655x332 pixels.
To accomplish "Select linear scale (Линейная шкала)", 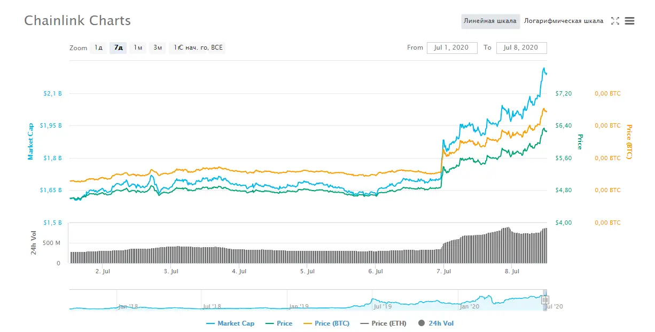I will coord(490,21).
